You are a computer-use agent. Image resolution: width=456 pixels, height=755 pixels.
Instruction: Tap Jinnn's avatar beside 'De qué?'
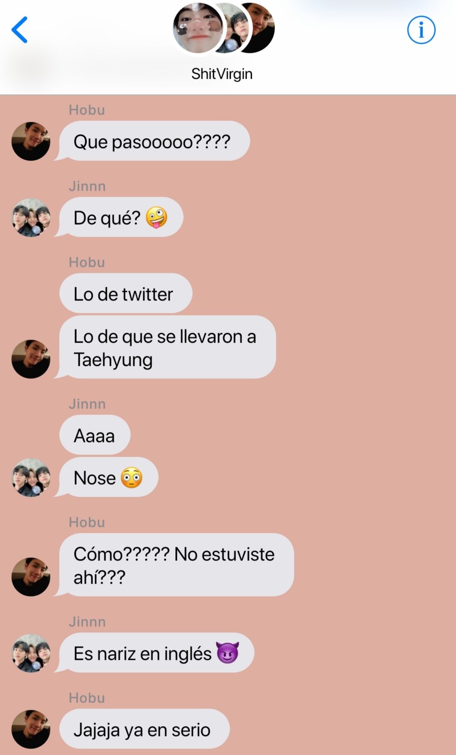click(x=31, y=217)
